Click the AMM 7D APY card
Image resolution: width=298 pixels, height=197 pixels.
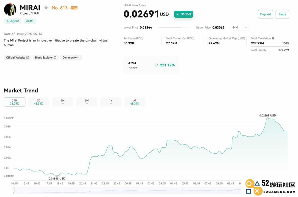[151, 65]
